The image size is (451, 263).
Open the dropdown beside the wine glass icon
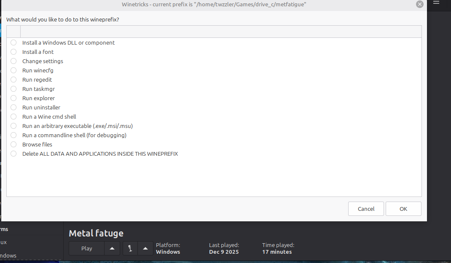point(145,248)
